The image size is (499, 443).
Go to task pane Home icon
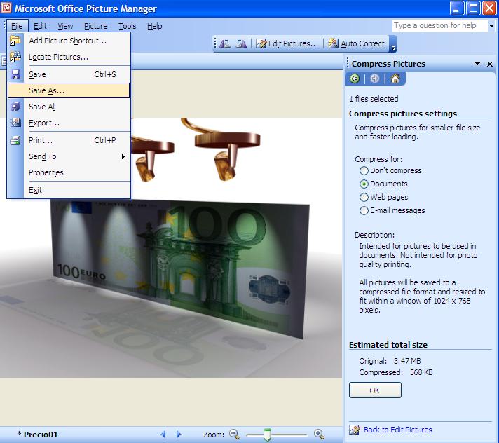point(395,79)
